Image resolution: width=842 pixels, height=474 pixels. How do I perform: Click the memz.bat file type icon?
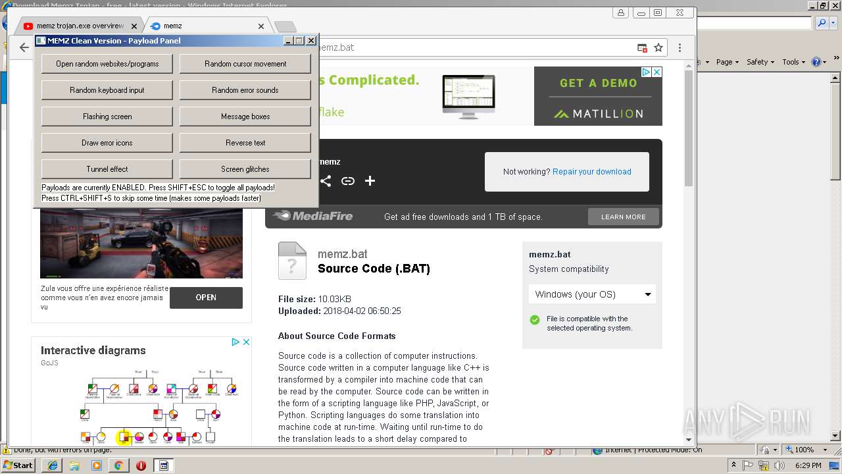pyautogui.click(x=292, y=261)
